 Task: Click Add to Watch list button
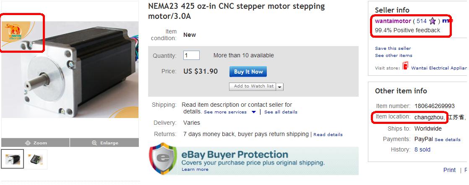(253, 86)
